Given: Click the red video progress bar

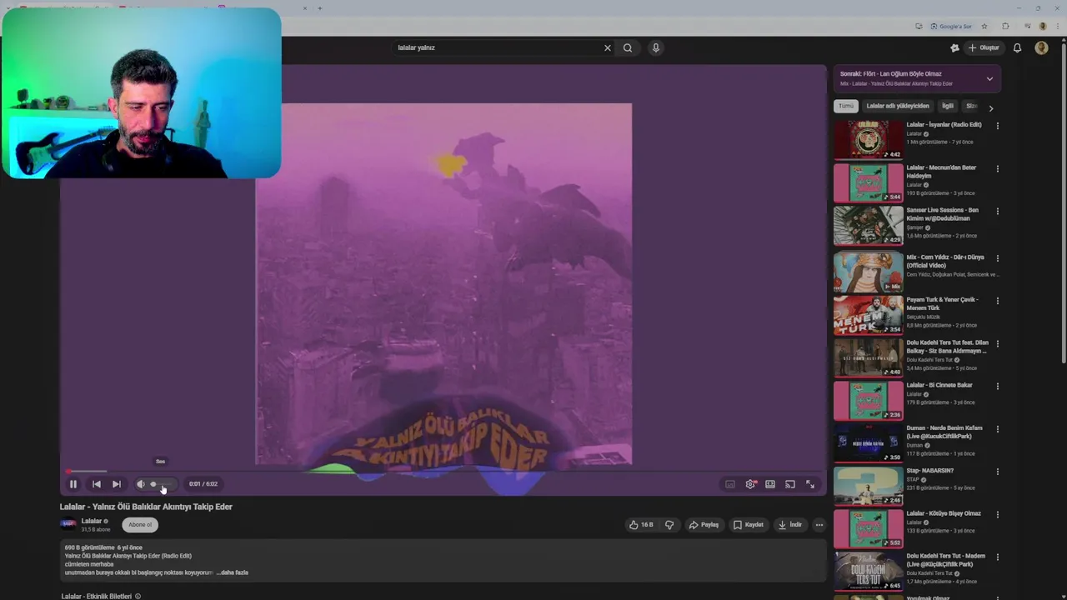Looking at the screenshot, I should (x=443, y=472).
